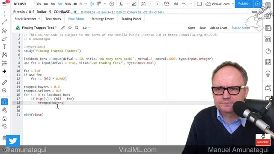Toggle stay in drawing mode

point(4,110)
